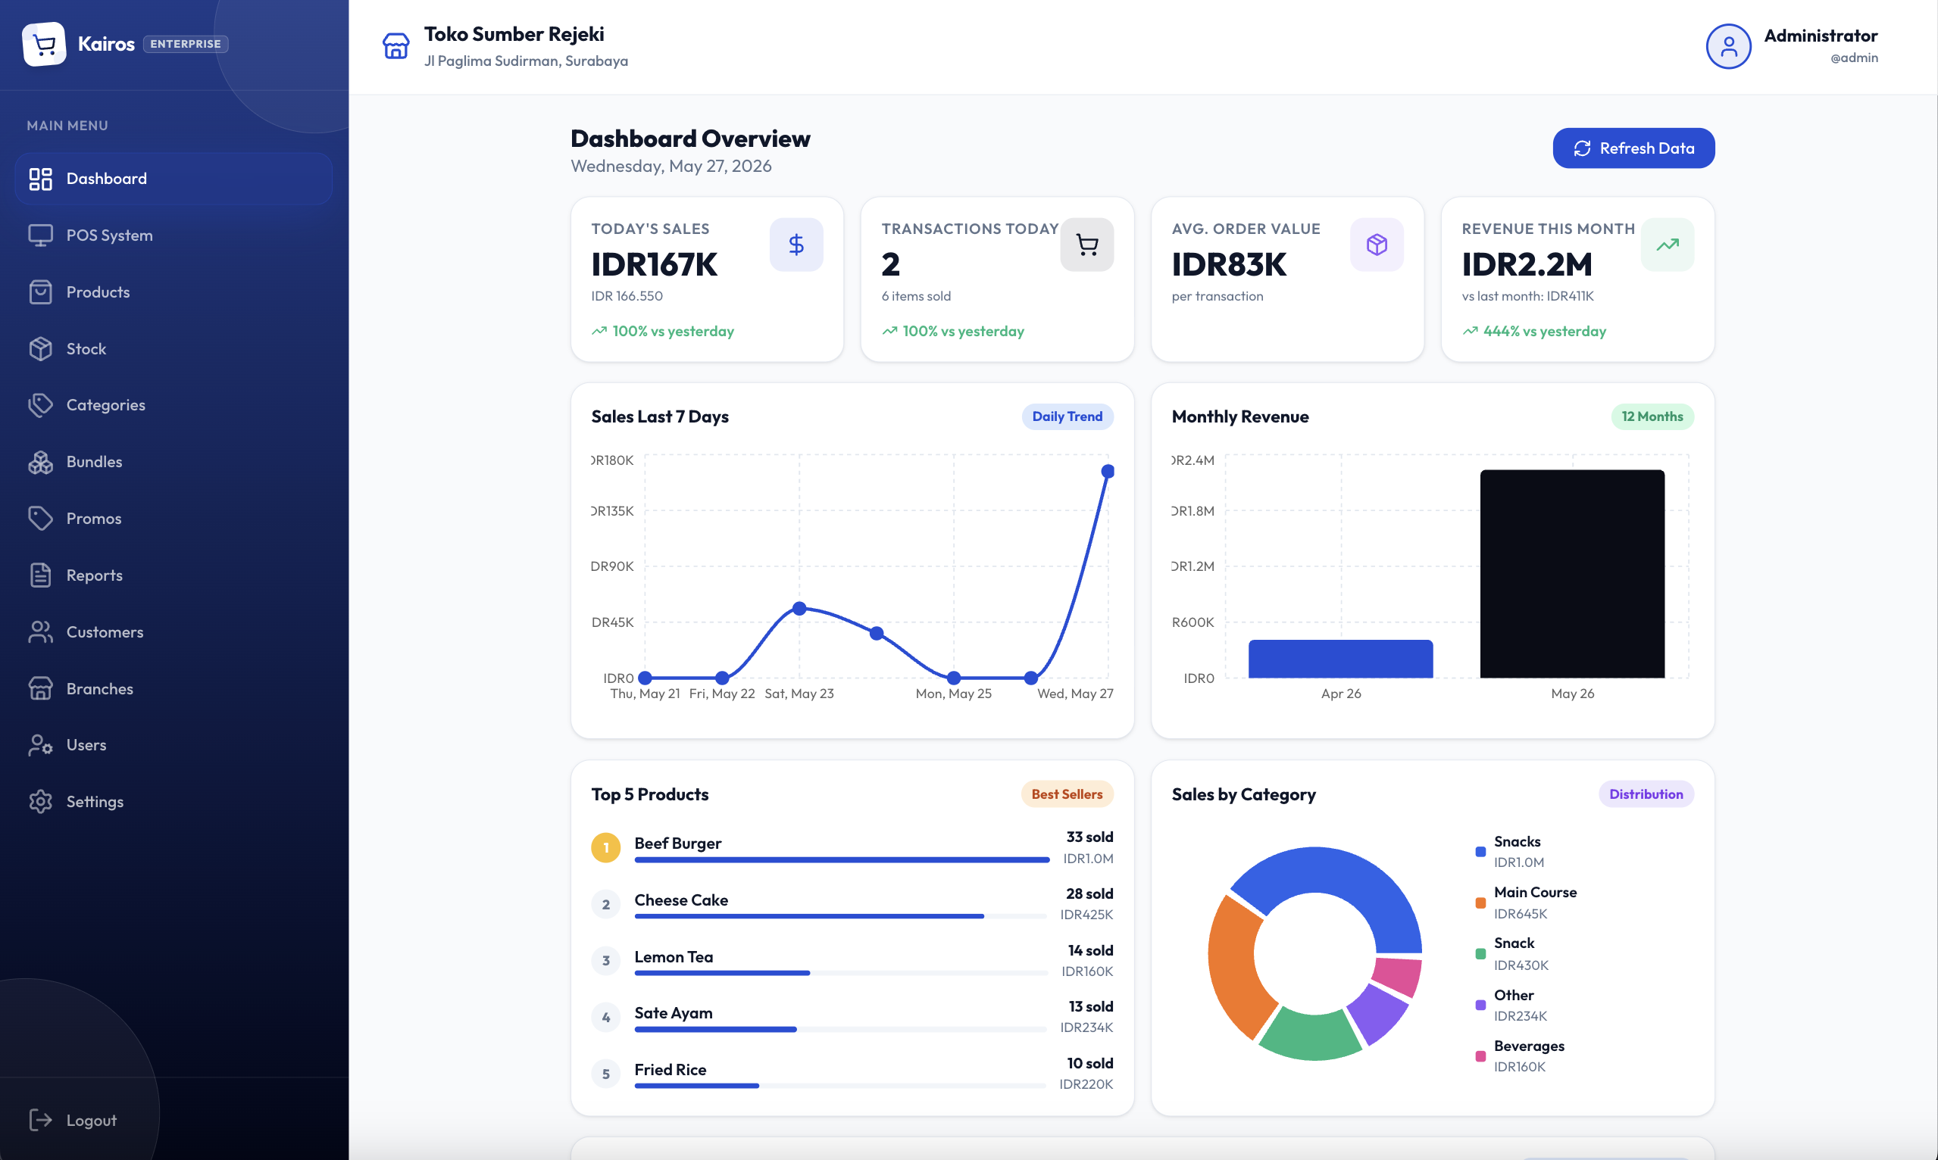Click the blue Snacks legend swatch

pyautogui.click(x=1480, y=852)
